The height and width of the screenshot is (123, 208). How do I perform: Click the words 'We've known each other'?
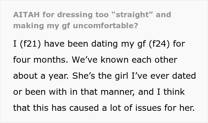coord(125,60)
